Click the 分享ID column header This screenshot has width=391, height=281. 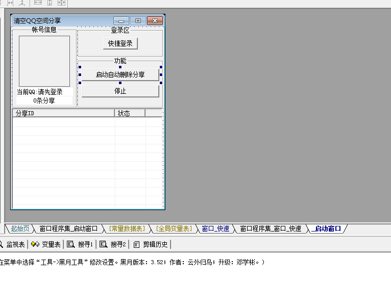tap(63, 113)
